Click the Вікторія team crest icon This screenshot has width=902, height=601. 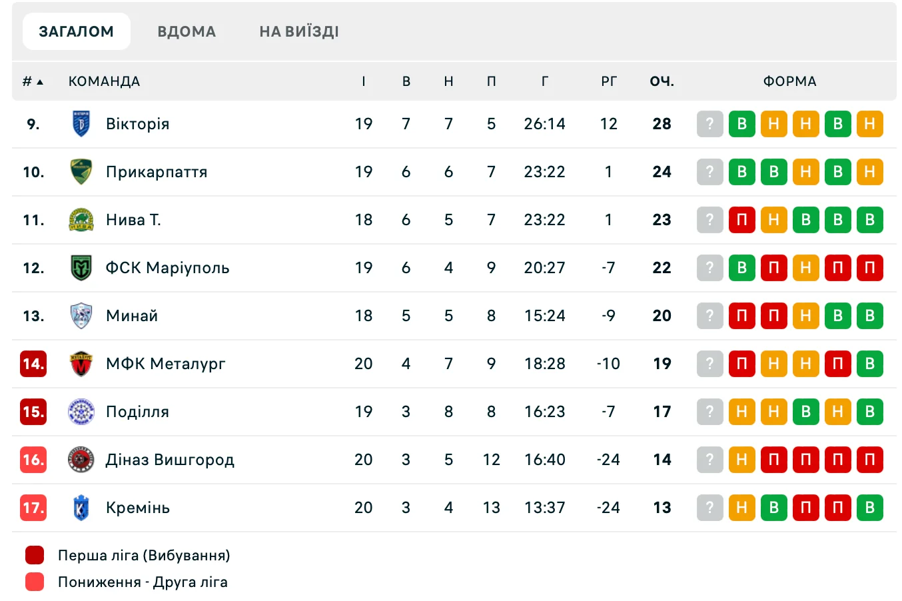point(81,124)
